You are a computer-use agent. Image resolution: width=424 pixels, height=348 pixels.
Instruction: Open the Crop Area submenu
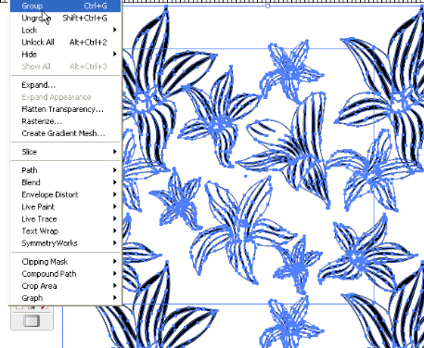65,286
